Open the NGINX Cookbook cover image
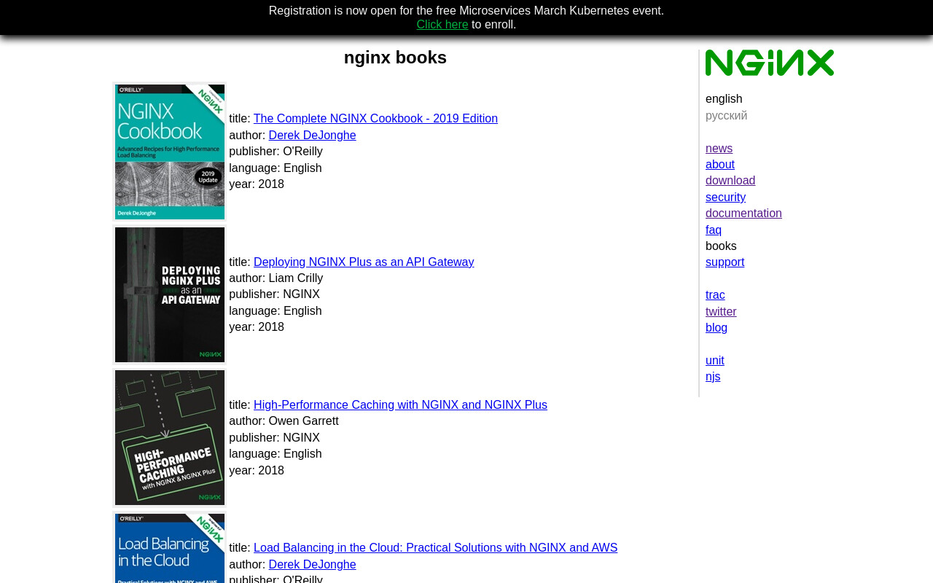Screen dimensions: 933x583 pyautogui.click(x=170, y=152)
